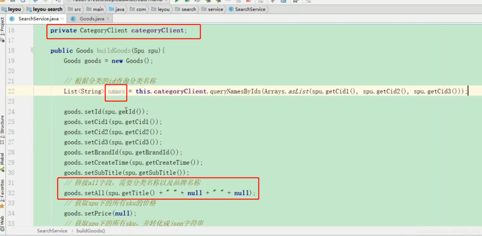Click 'goods.setCid3(spu.getCid3());' line
The height and width of the screenshot is (236, 482).
(x=113, y=142)
